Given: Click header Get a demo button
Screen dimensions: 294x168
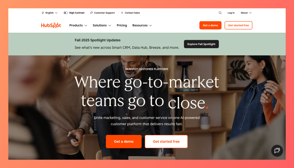Looking at the screenshot, I should [210, 25].
